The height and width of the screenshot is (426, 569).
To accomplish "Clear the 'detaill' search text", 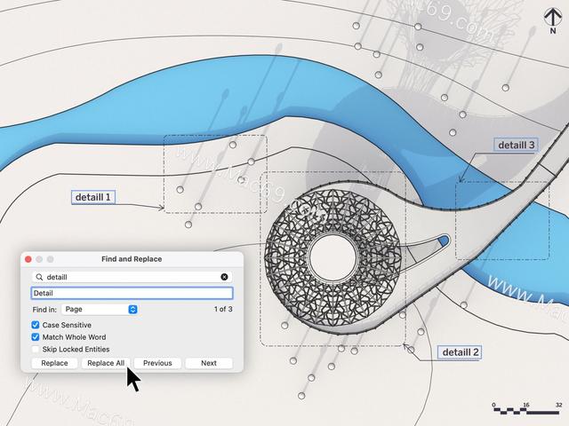I will tap(224, 277).
